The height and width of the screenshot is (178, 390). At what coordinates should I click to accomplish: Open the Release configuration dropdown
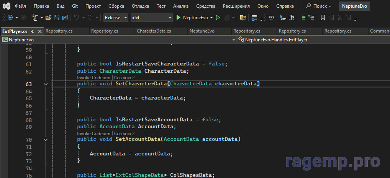tap(116, 18)
